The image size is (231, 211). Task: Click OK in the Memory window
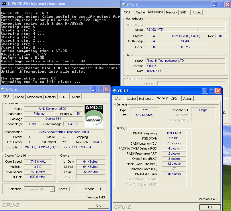210,207
